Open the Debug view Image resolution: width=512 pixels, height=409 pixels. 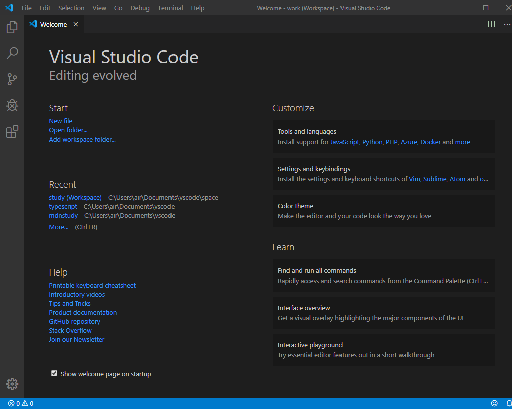coord(12,105)
